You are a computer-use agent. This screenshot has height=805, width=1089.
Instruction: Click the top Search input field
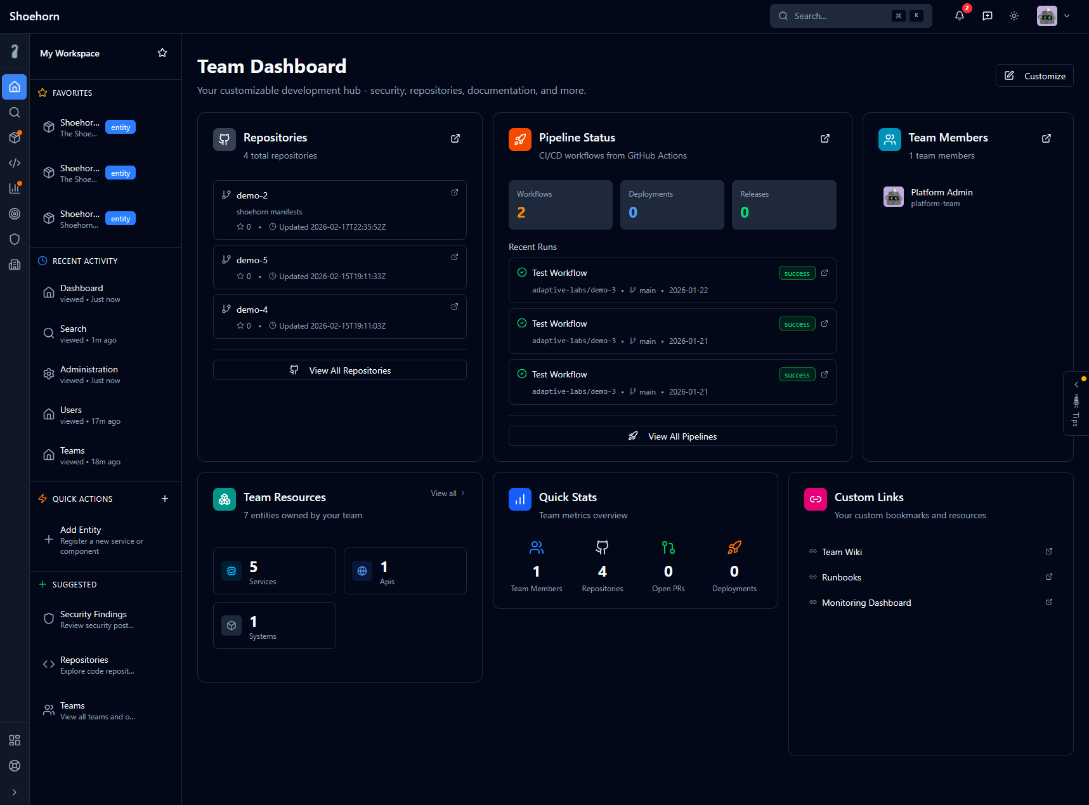point(837,16)
